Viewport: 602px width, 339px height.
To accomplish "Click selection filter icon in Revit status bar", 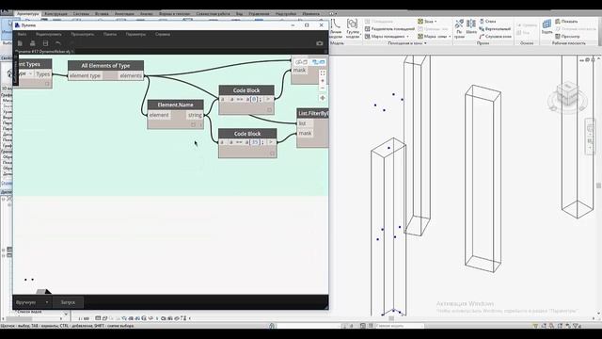I will point(577,326).
